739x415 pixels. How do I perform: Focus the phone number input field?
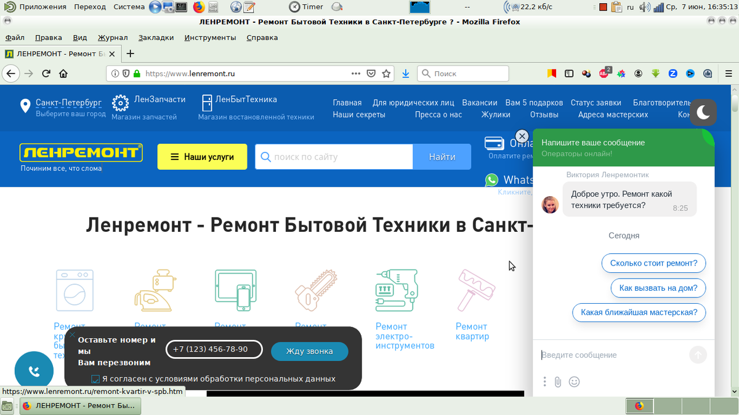point(214,349)
